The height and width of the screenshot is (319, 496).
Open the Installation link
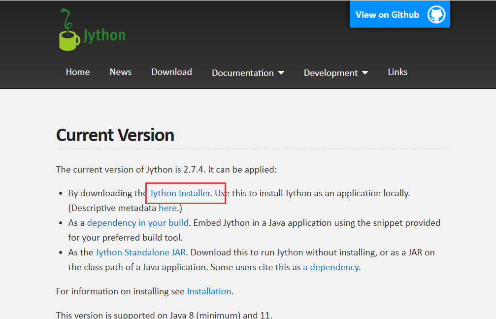(x=209, y=291)
